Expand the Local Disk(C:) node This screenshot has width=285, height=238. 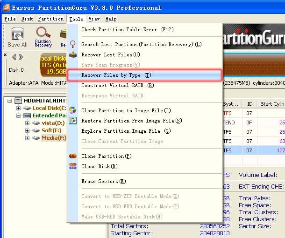coord(18,108)
